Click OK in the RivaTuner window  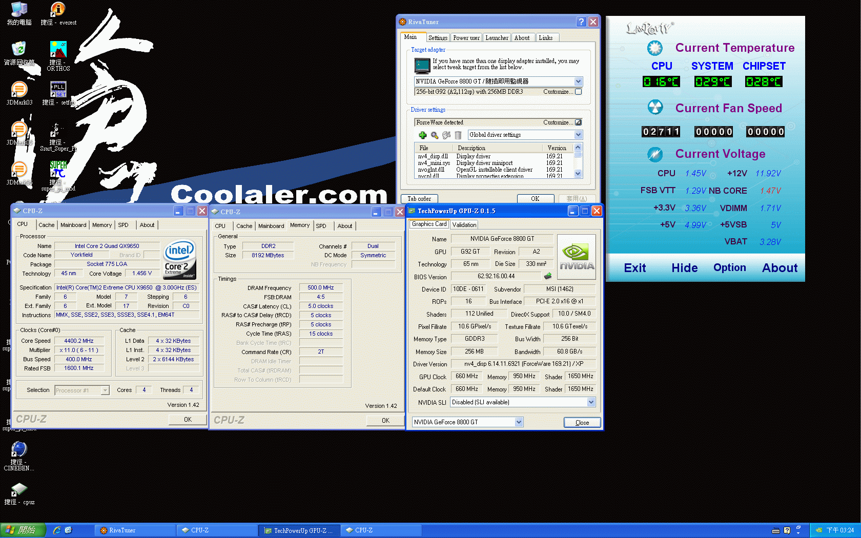click(535, 199)
